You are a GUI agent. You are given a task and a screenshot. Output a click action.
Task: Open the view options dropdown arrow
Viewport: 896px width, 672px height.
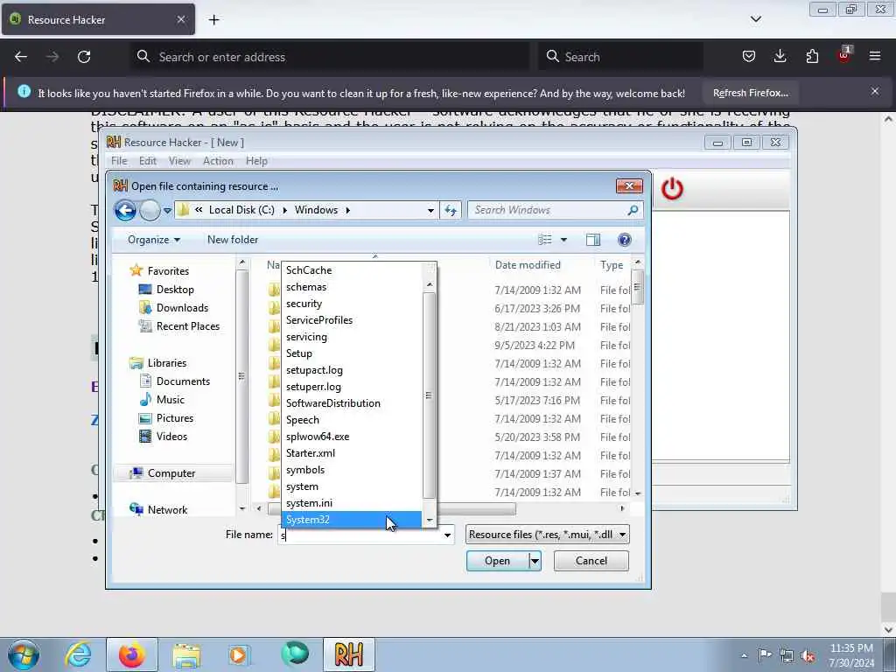pyautogui.click(x=563, y=240)
